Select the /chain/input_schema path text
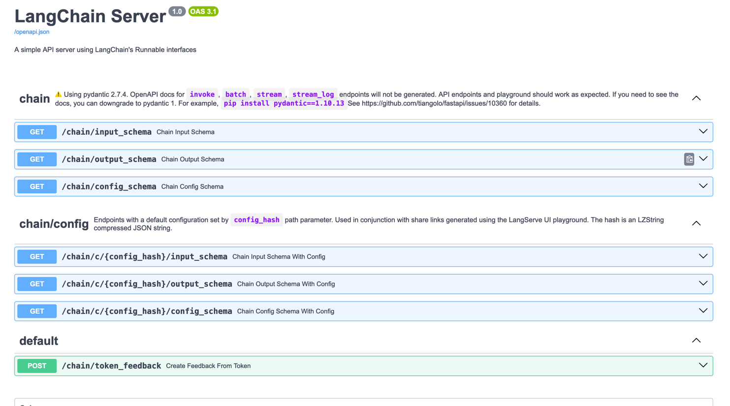730x406 pixels. [106, 132]
